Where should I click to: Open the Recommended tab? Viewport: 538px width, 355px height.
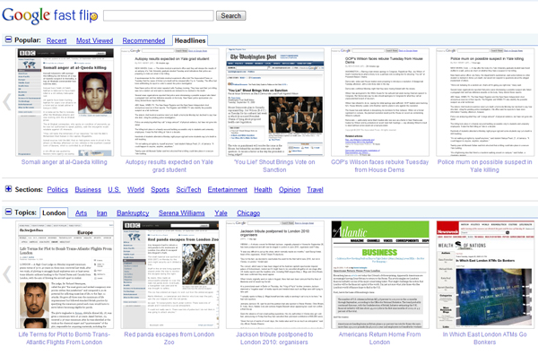click(x=143, y=40)
